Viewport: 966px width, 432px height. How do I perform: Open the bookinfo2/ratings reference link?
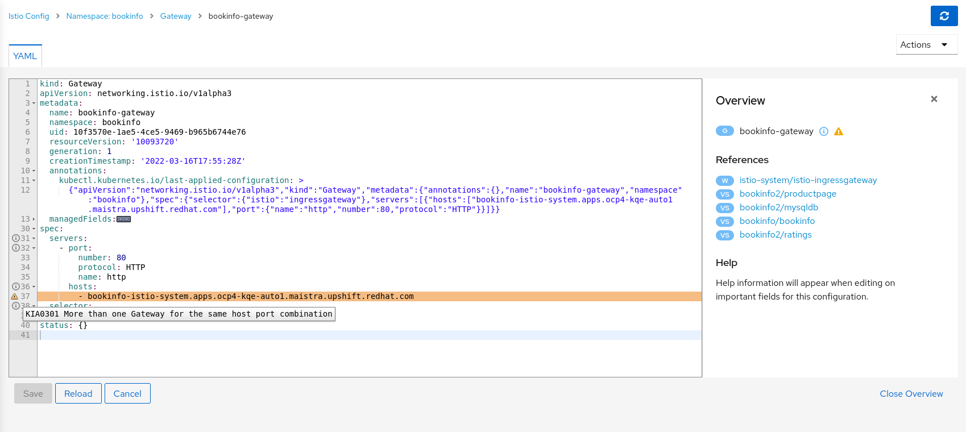coord(776,235)
